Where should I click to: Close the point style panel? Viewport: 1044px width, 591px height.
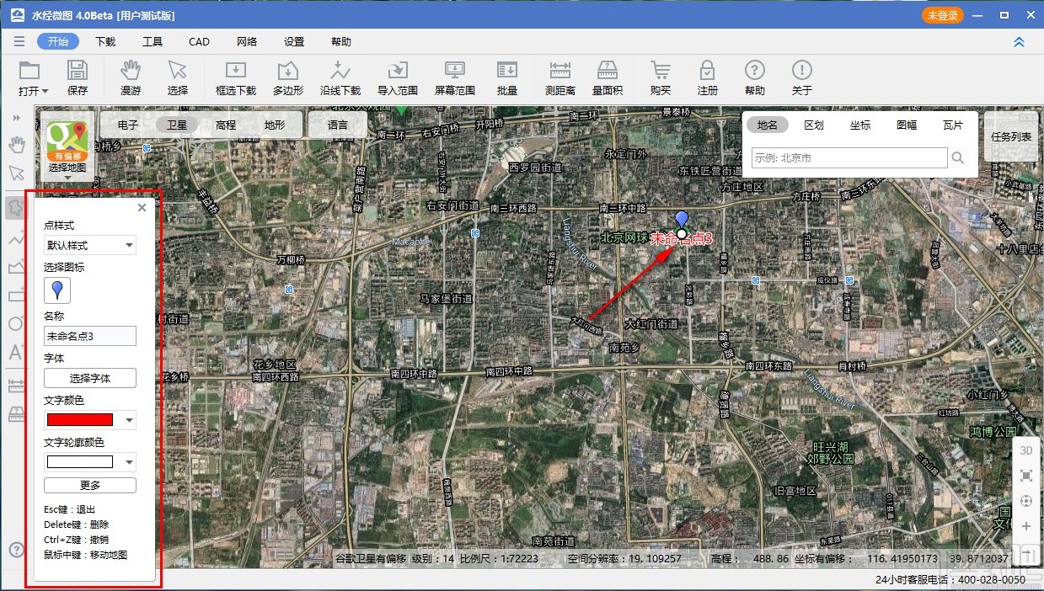click(x=142, y=207)
